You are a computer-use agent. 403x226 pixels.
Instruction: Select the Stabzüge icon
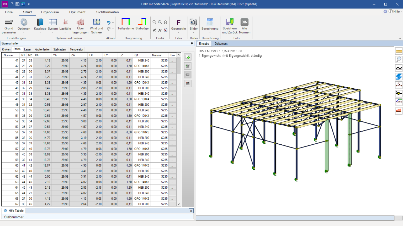[x=142, y=22]
